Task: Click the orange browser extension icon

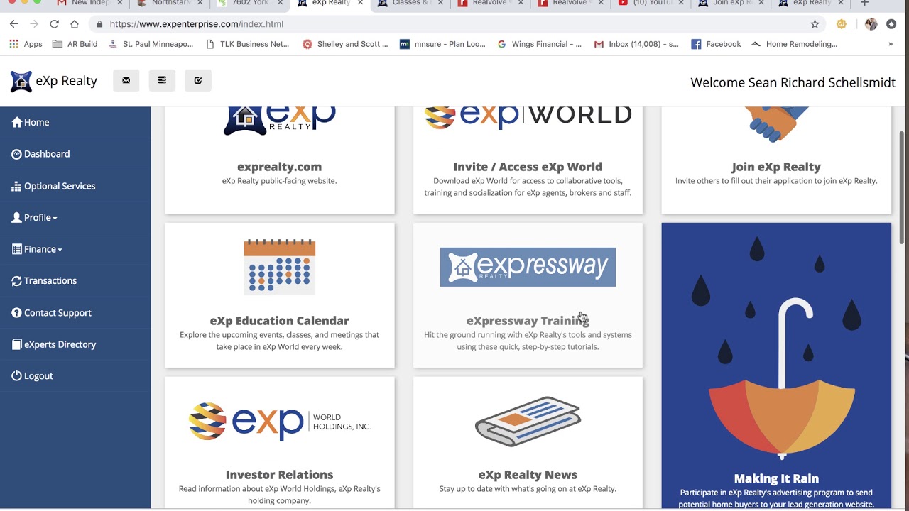Action: coord(842,24)
